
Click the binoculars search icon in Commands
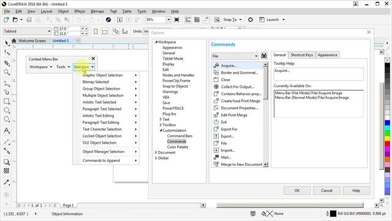pos(264,56)
